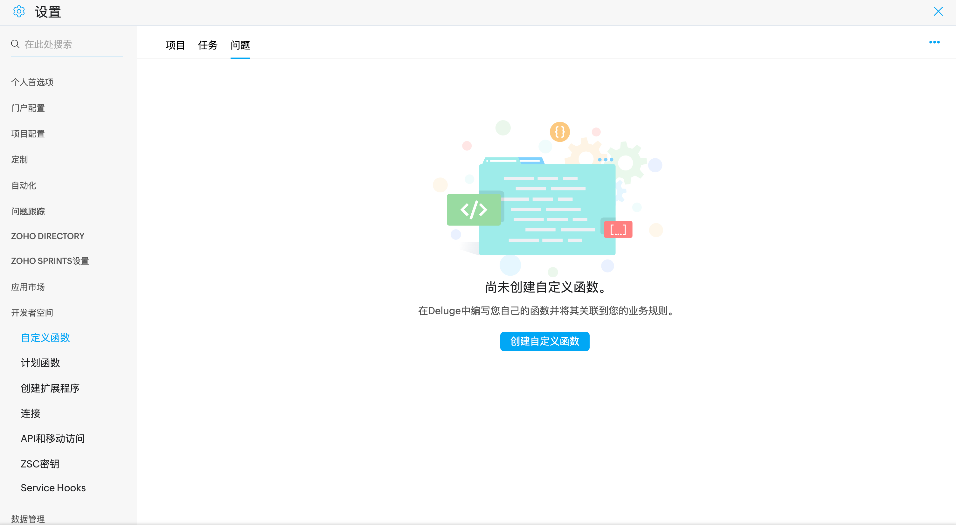Screen dimensions: 956x525
Task: Click the settings gear icon
Action: coord(19,12)
